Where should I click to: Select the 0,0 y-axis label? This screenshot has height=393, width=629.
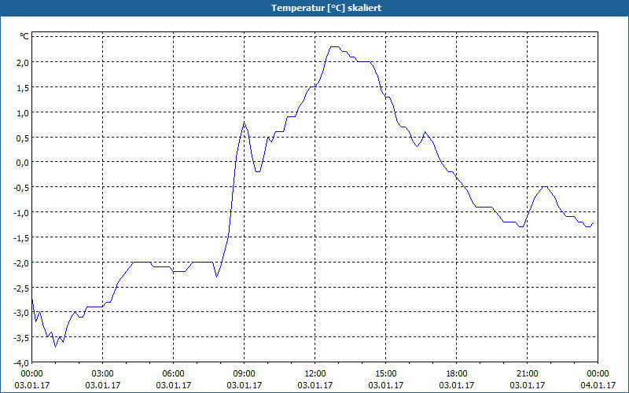click(x=23, y=162)
